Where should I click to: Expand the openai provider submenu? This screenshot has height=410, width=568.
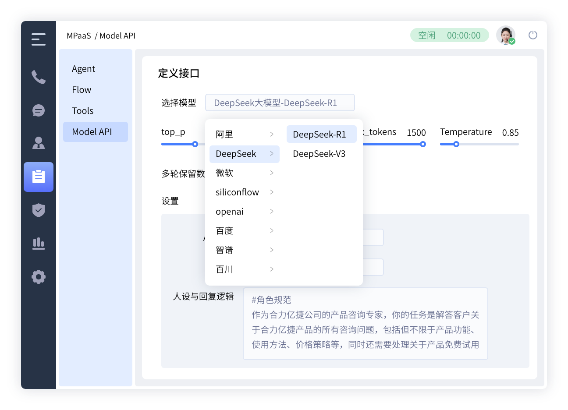244,212
